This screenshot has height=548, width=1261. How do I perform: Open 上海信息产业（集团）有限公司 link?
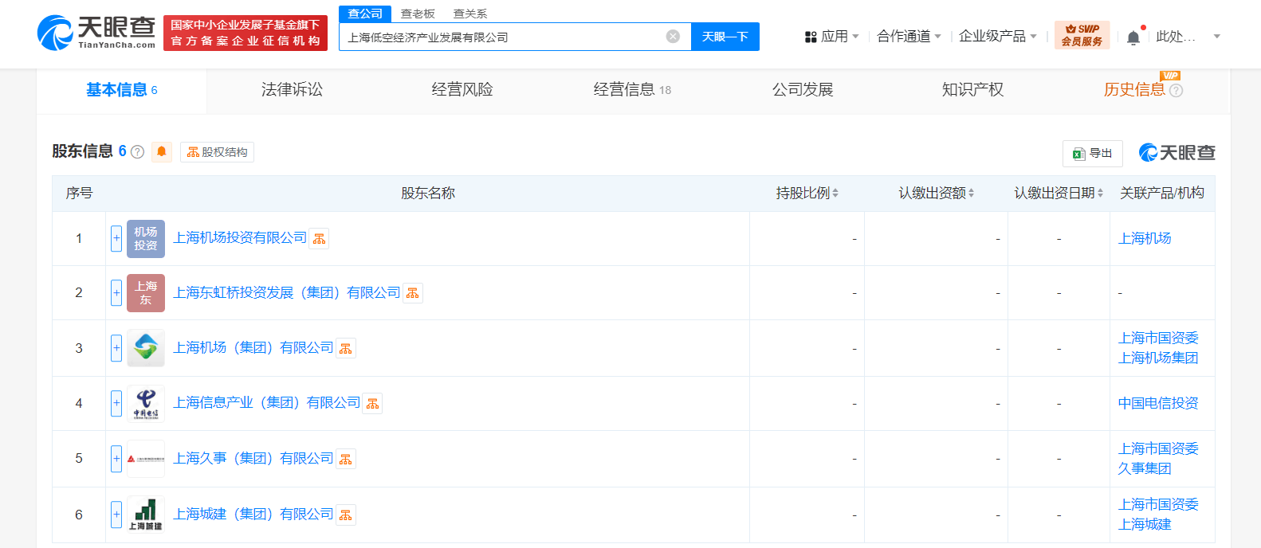267,403
